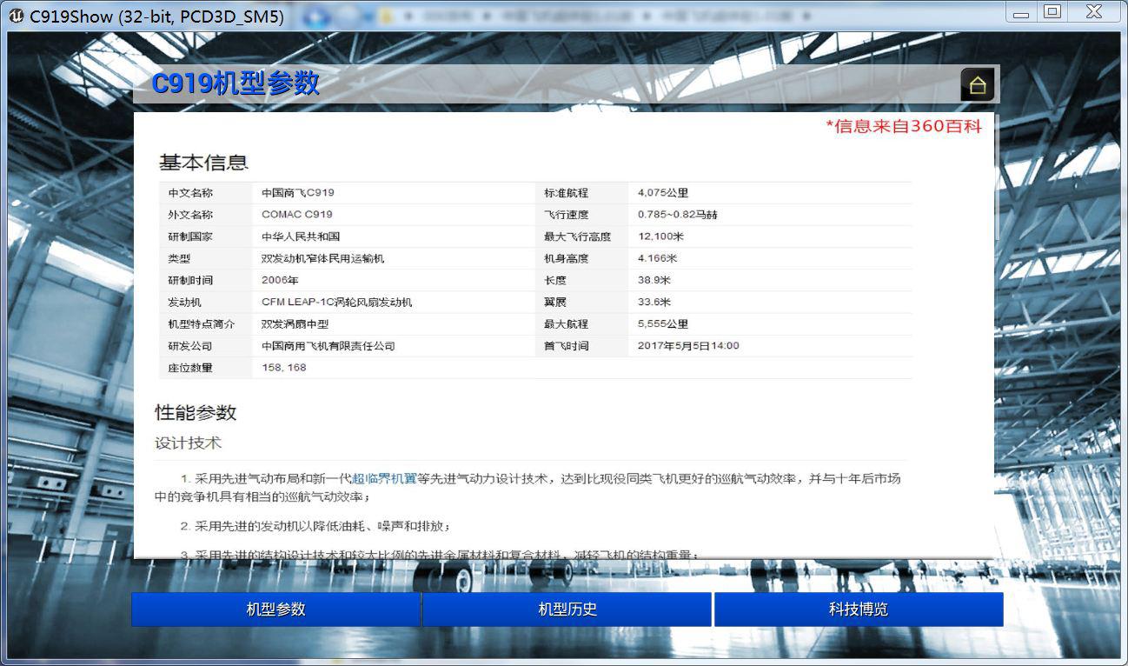Select the CFM LEAP-1C涡轮风扇发动机 value
The height and width of the screenshot is (666, 1128).
tap(337, 302)
